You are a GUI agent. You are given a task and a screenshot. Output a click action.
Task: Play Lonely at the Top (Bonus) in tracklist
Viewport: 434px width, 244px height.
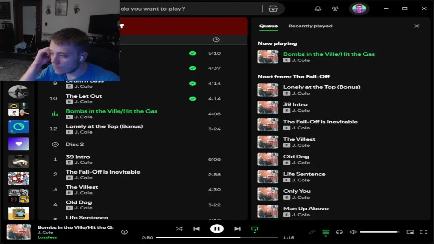[x=104, y=126]
